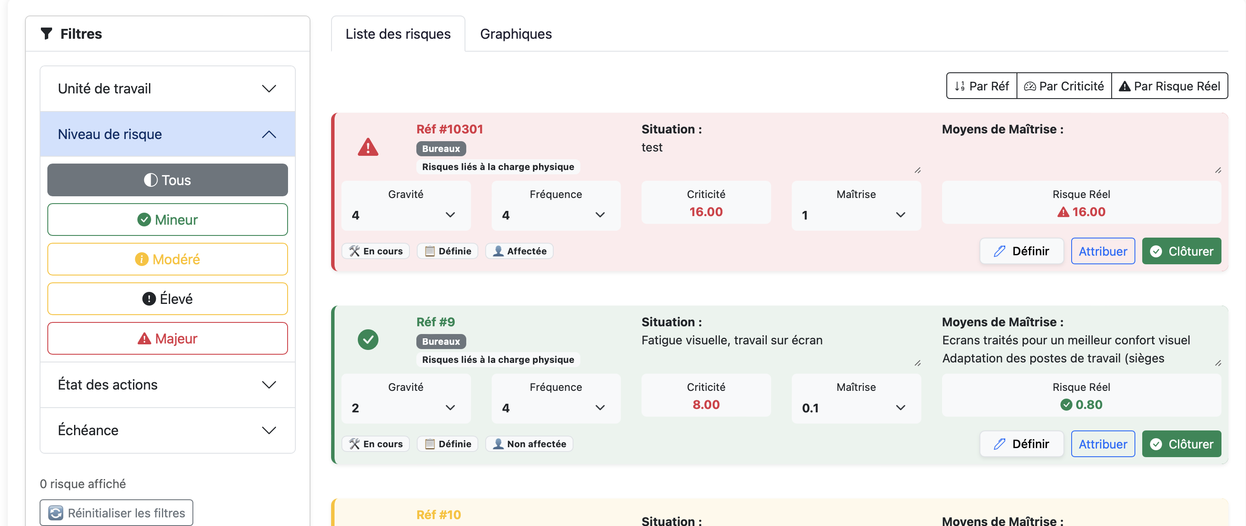
Task: Click the gauge icon in Par Criticité
Action: coord(1030,86)
